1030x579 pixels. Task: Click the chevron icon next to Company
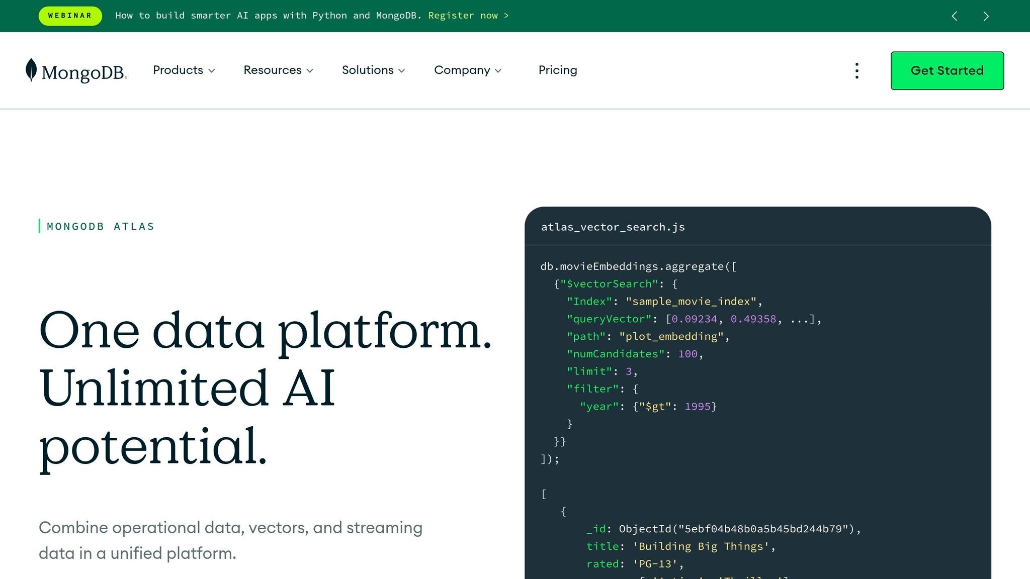point(498,71)
